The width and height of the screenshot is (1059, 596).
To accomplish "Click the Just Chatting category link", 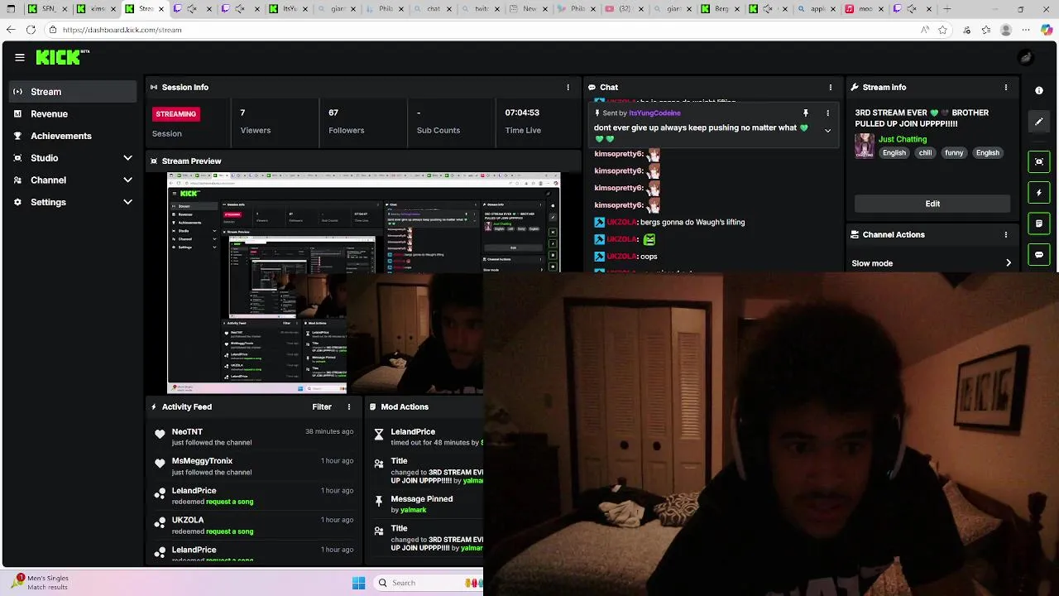I will click(x=903, y=139).
